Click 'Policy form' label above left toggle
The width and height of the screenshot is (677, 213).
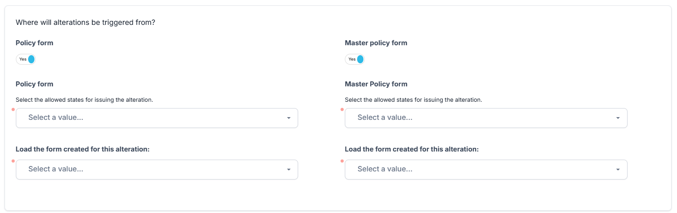coord(34,43)
